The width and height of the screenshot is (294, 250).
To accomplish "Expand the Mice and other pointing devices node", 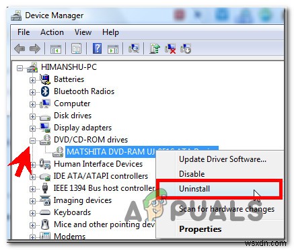I will (33, 225).
